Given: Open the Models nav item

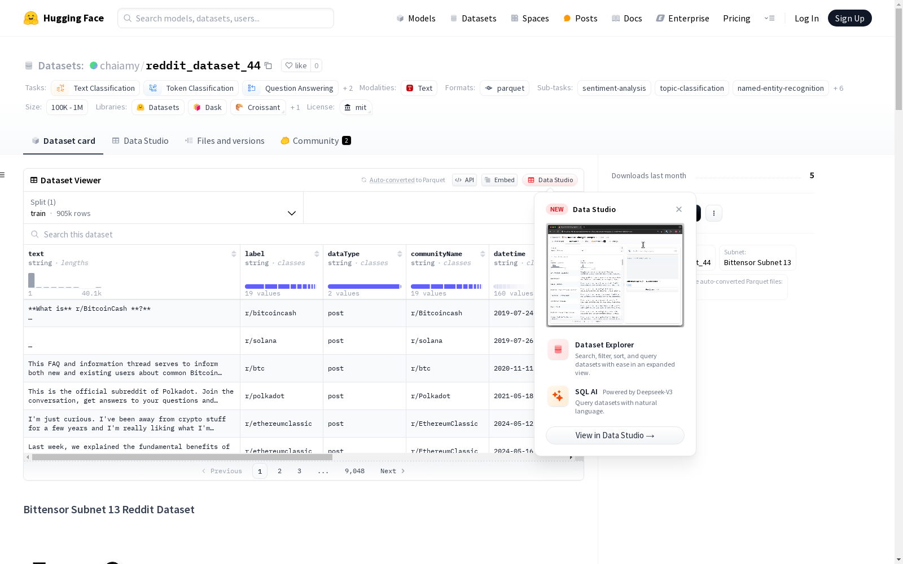Looking at the screenshot, I should click(x=416, y=18).
